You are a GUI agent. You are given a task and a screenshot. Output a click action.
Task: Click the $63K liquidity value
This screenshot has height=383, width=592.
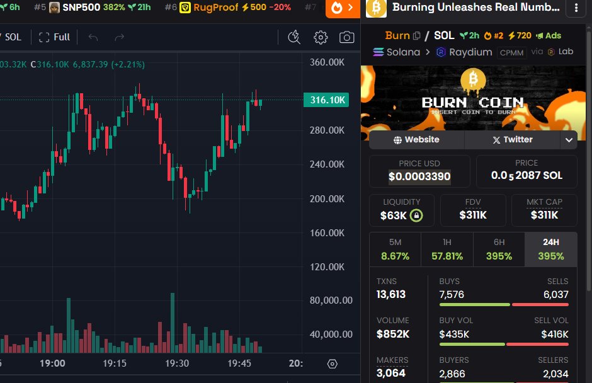(394, 215)
